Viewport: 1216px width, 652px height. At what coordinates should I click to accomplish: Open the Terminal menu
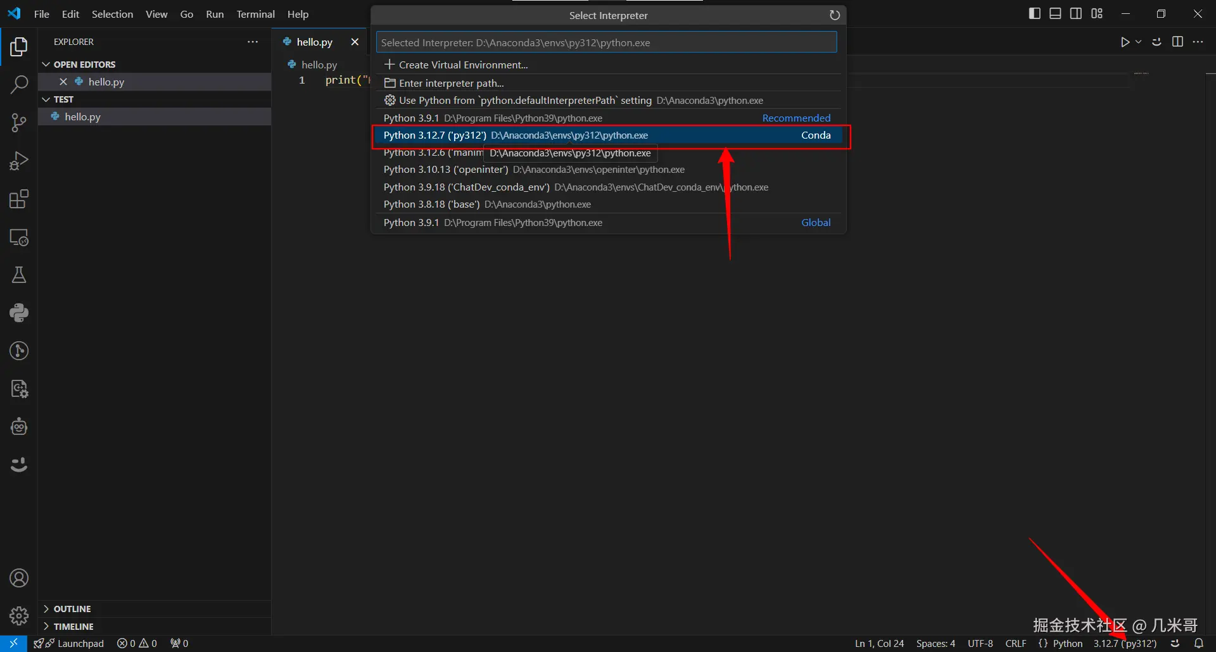pos(256,14)
